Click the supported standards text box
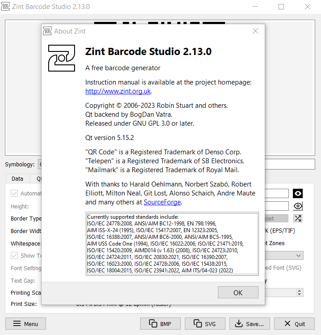The width and height of the screenshot is (321, 335). 172,243
